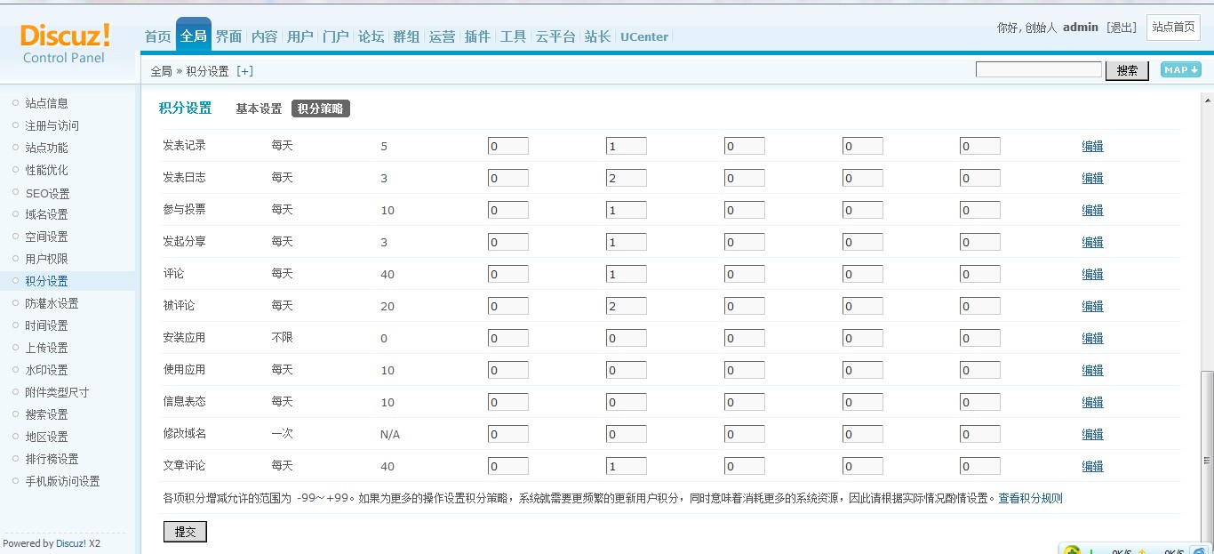The image size is (1214, 554).
Task: Click the 退出 logout link
Action: point(1122,28)
